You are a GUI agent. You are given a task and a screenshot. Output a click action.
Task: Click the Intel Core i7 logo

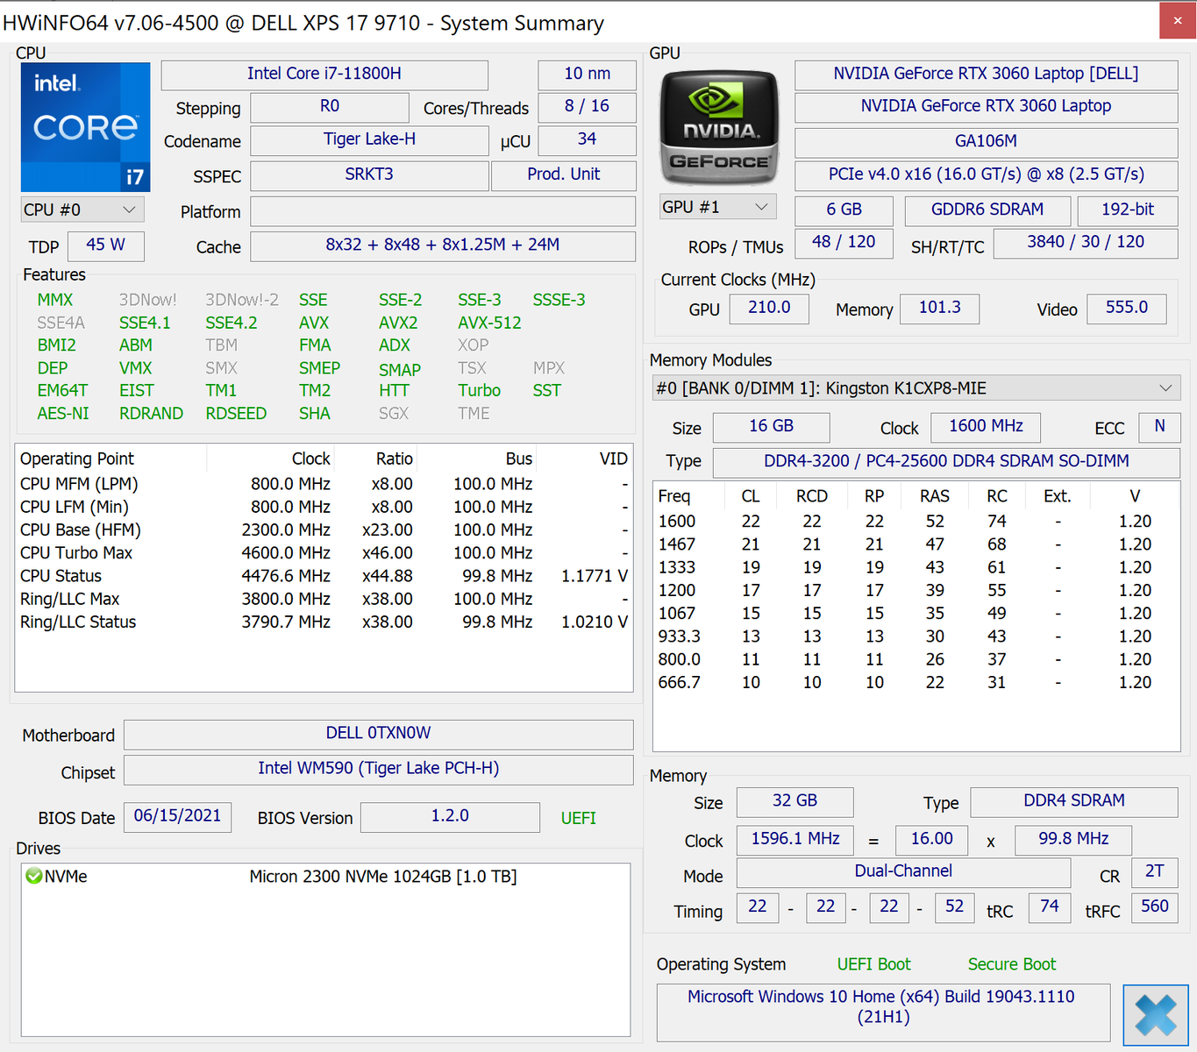click(x=85, y=127)
